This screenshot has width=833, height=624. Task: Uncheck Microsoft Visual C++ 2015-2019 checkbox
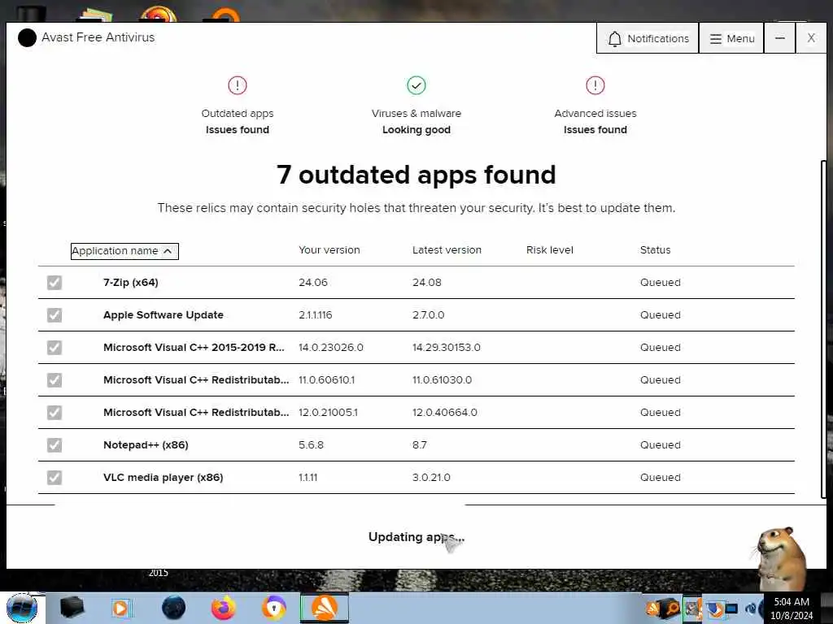pos(55,348)
